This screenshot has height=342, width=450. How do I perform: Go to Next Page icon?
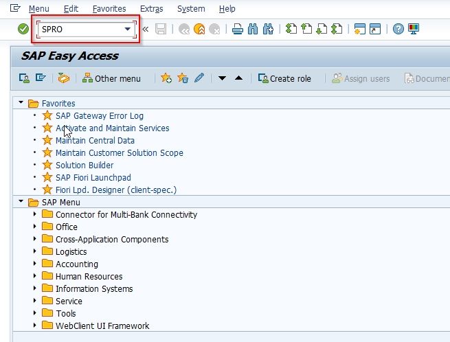(x=322, y=29)
